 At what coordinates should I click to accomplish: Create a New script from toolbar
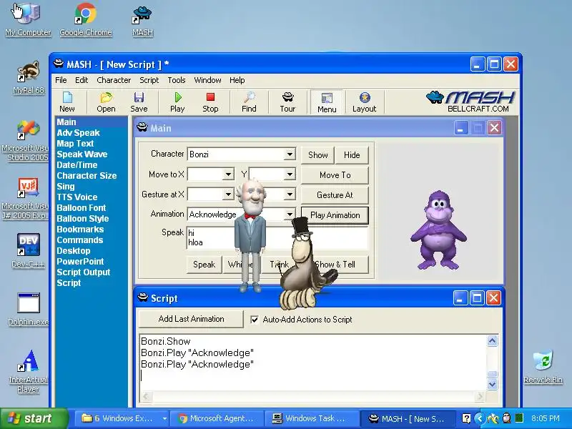(x=67, y=102)
